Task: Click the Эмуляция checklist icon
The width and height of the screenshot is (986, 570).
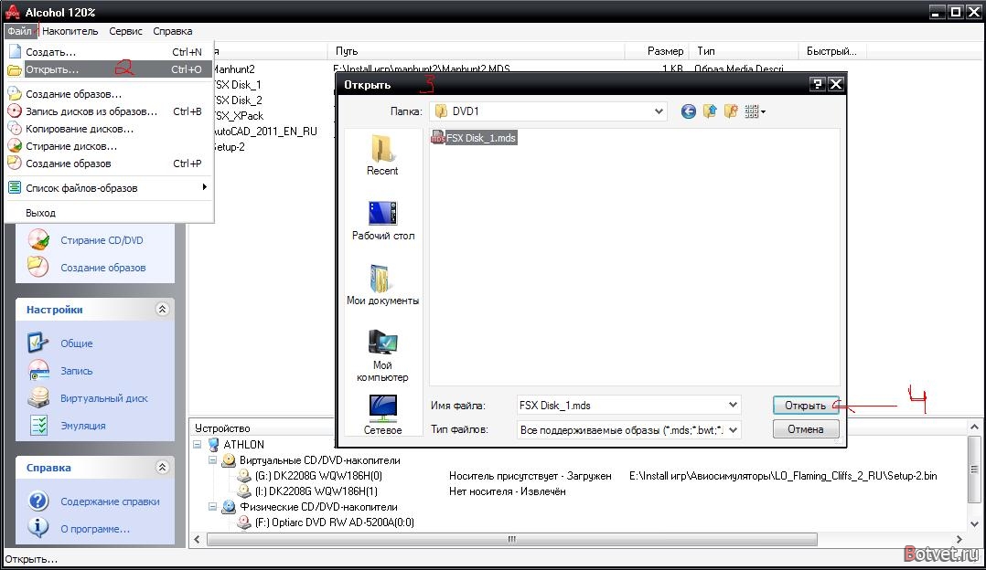Action: pos(38,425)
